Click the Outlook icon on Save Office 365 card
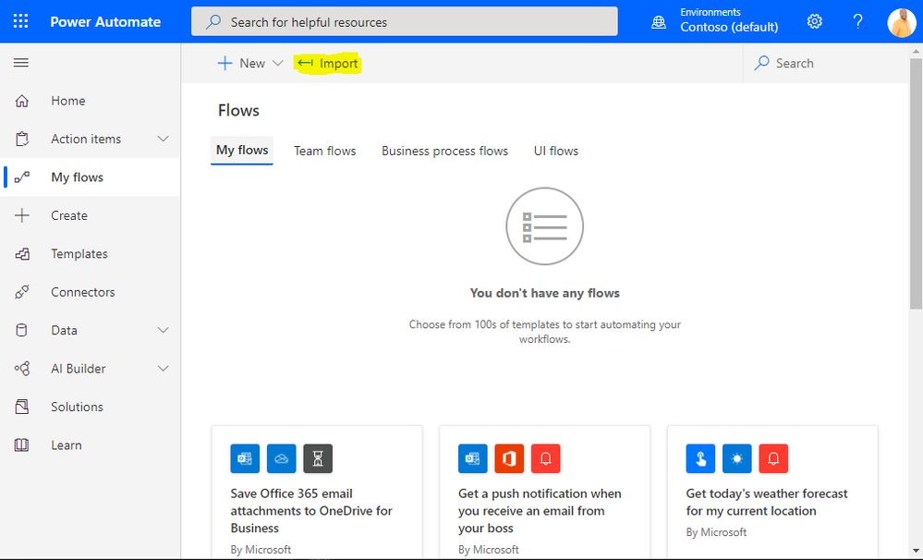This screenshot has height=560, width=923. point(245,458)
